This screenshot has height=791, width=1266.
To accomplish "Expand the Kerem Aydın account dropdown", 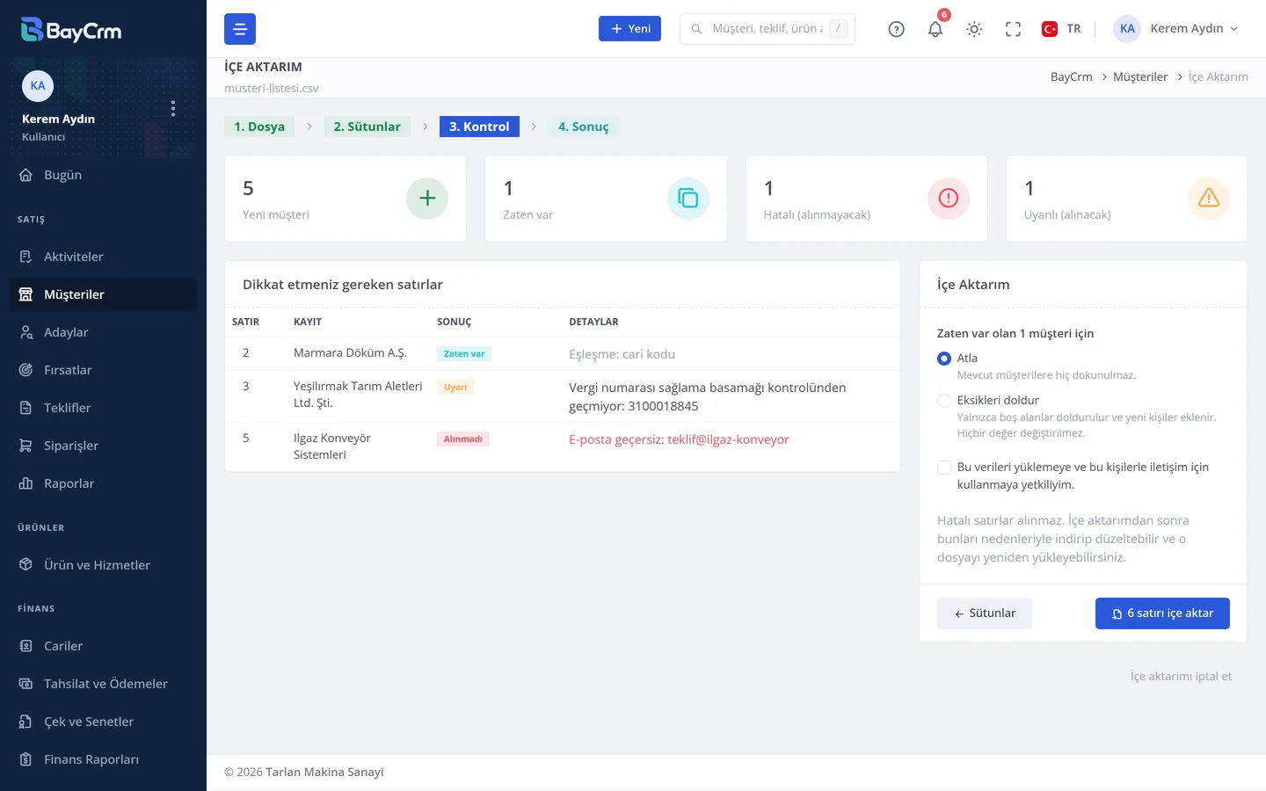I will (x=1176, y=29).
